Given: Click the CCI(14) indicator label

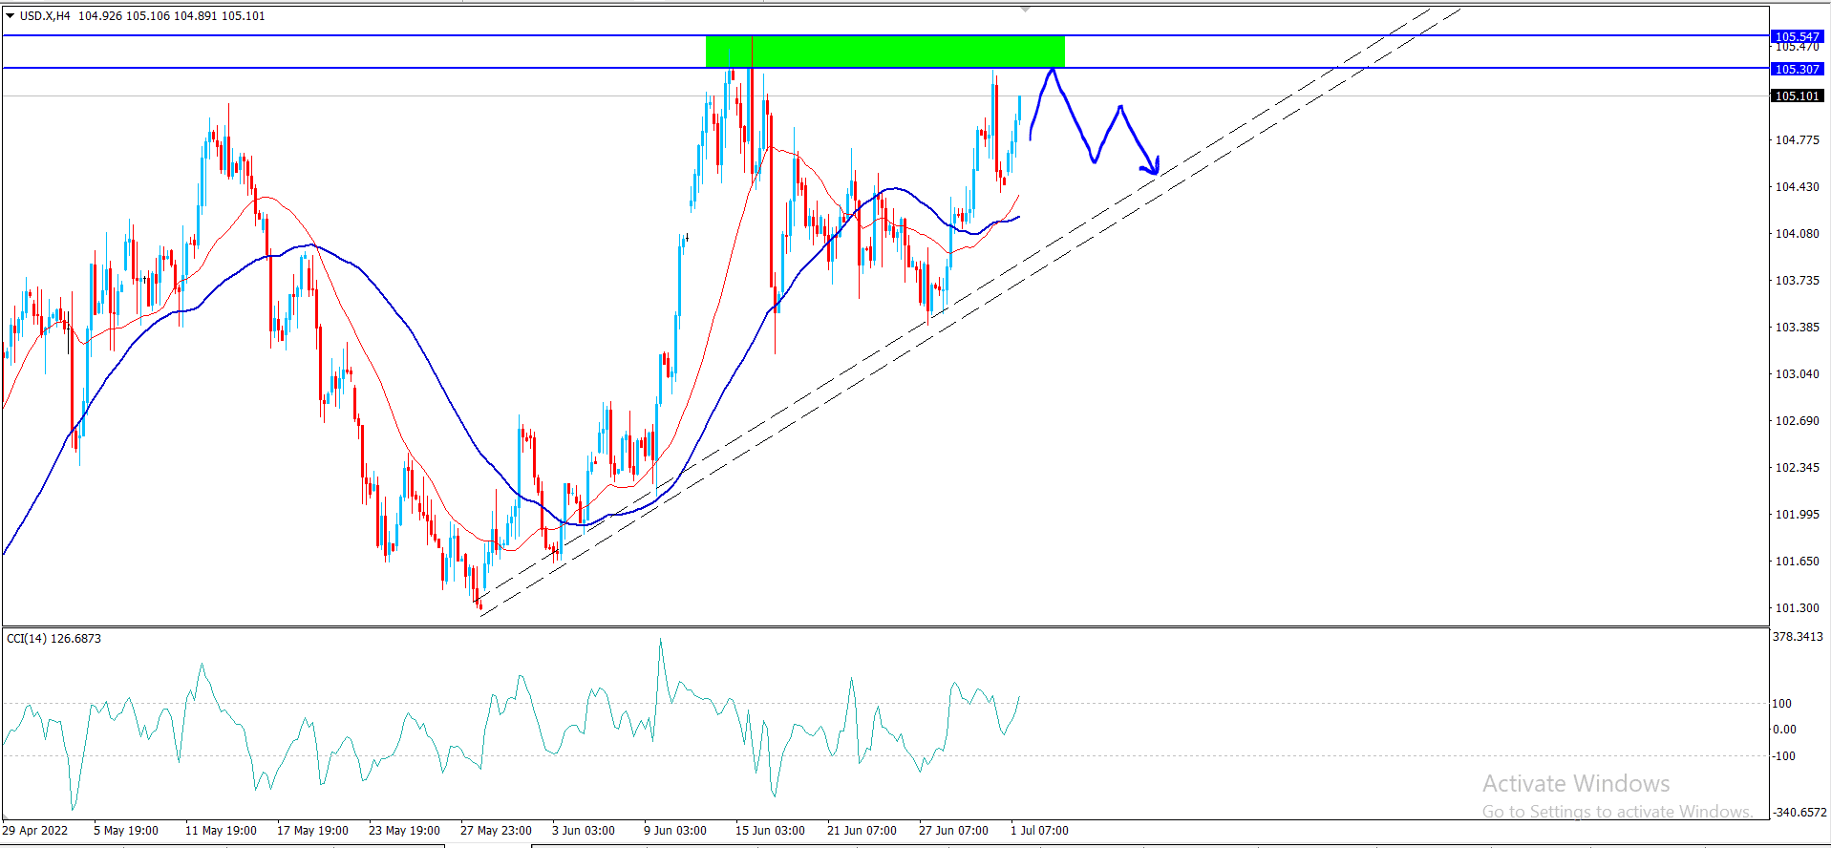Looking at the screenshot, I should coord(53,638).
